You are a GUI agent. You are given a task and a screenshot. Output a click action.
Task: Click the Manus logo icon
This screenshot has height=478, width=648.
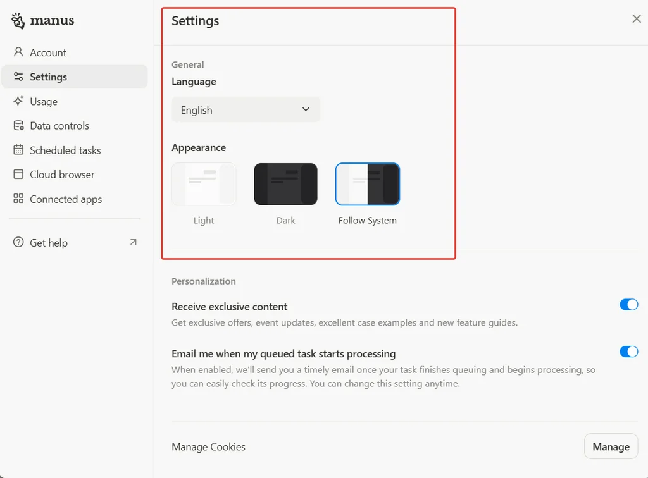(x=18, y=20)
